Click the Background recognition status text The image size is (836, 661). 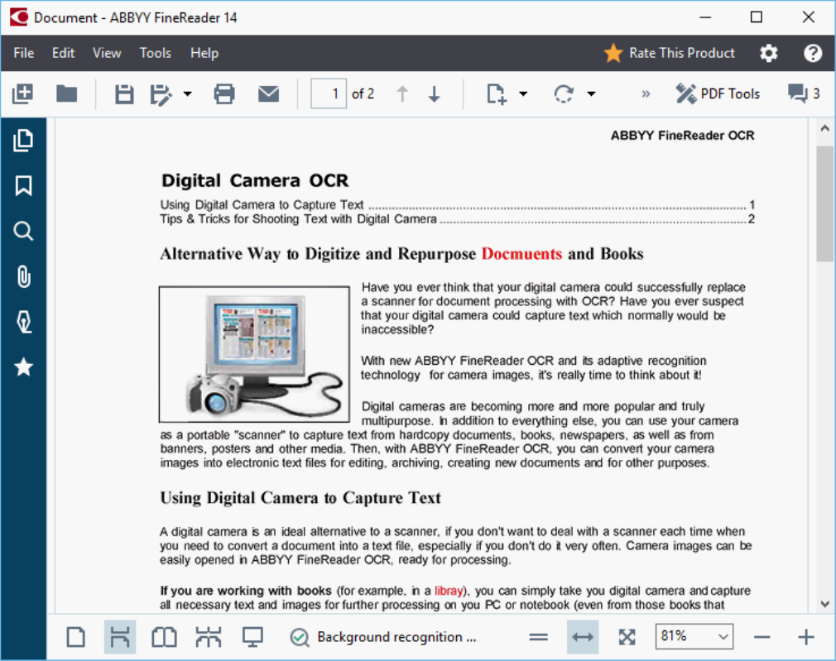coord(396,637)
